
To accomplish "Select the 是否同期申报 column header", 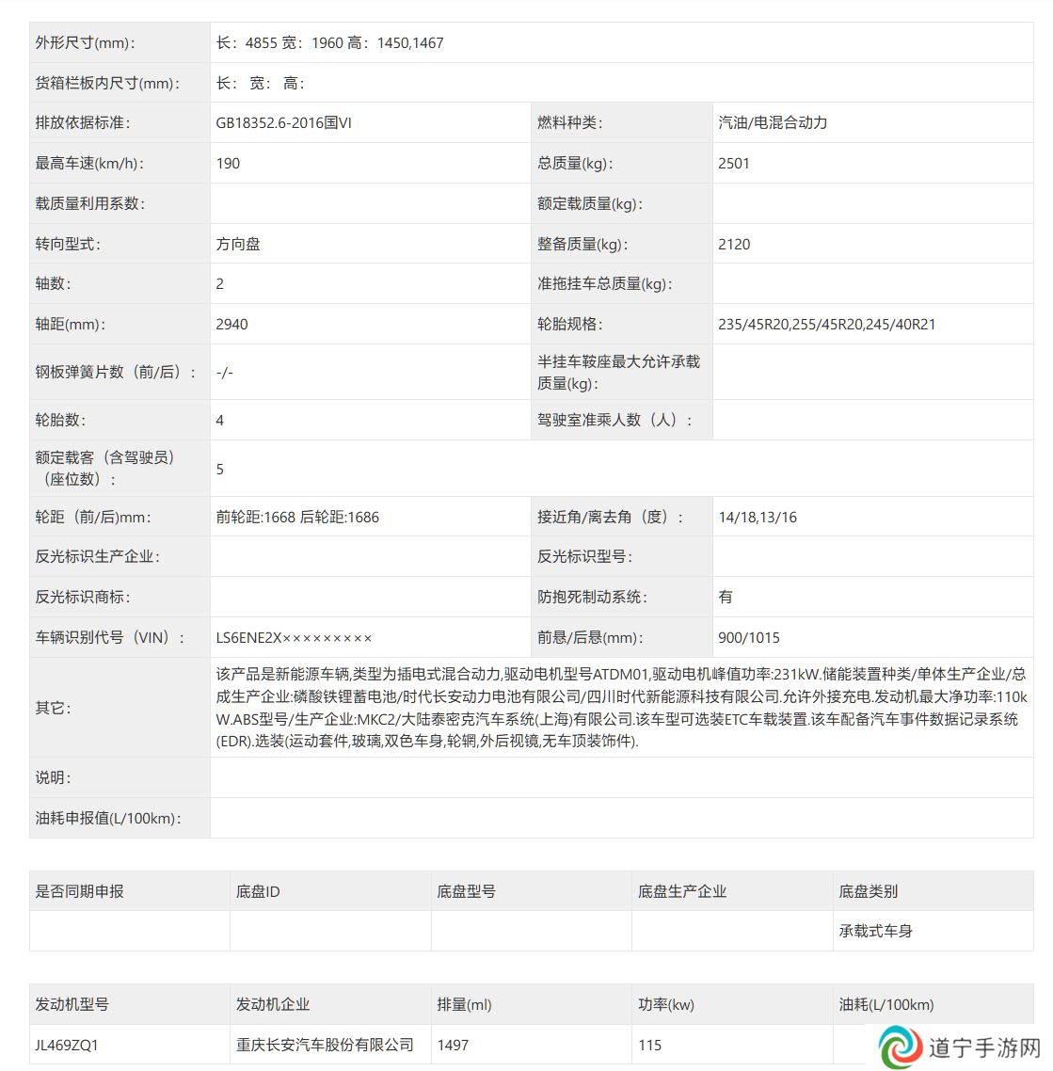I will click(x=79, y=891).
